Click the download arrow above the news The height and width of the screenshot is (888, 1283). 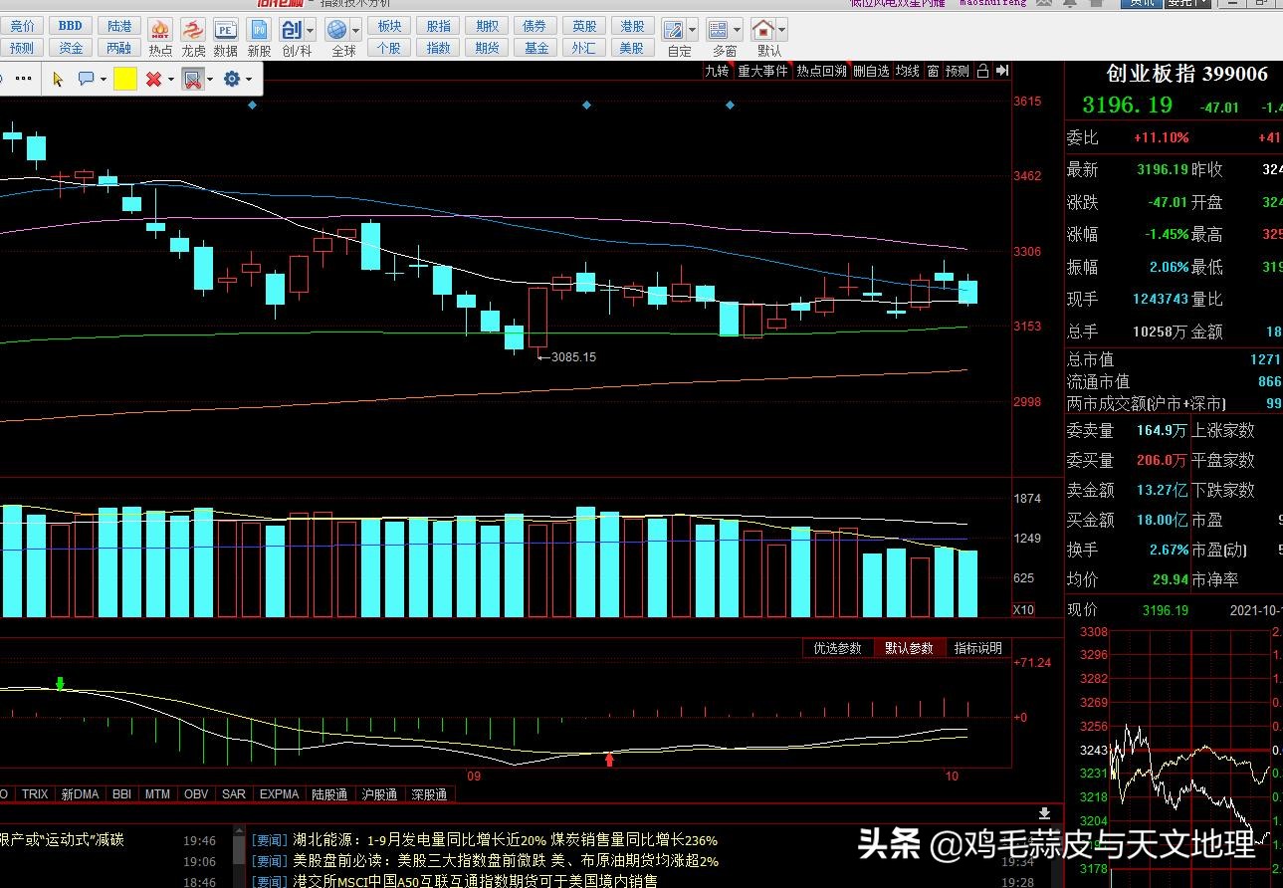1044,814
